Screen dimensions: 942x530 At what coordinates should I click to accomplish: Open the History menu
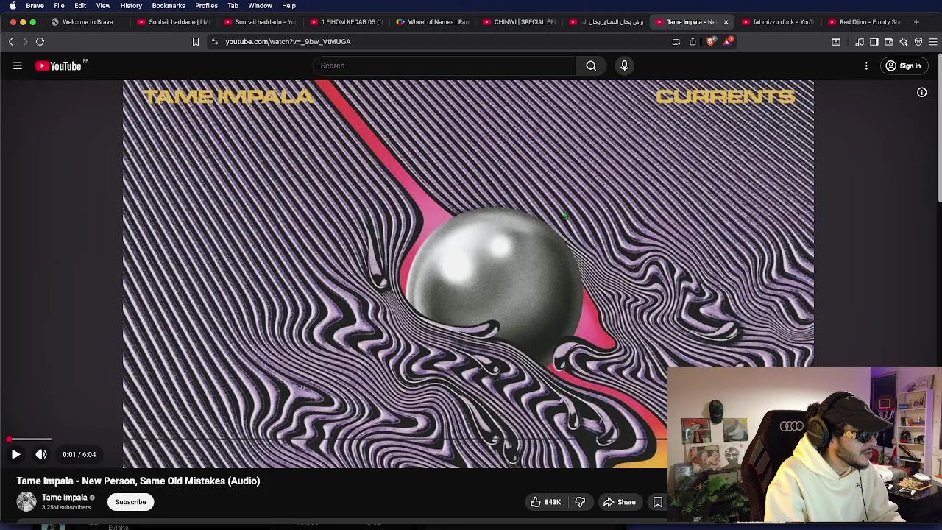click(131, 6)
